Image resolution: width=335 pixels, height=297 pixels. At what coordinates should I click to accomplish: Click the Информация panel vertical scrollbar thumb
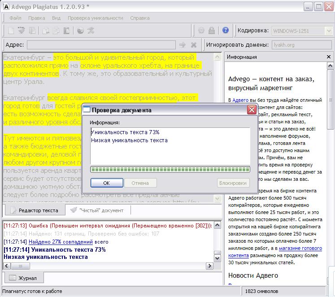coord(331,99)
